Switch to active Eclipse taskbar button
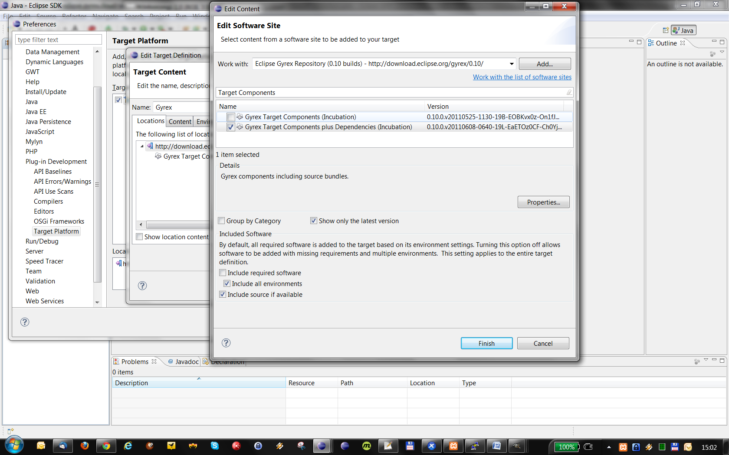The width and height of the screenshot is (729, 455). (x=322, y=445)
